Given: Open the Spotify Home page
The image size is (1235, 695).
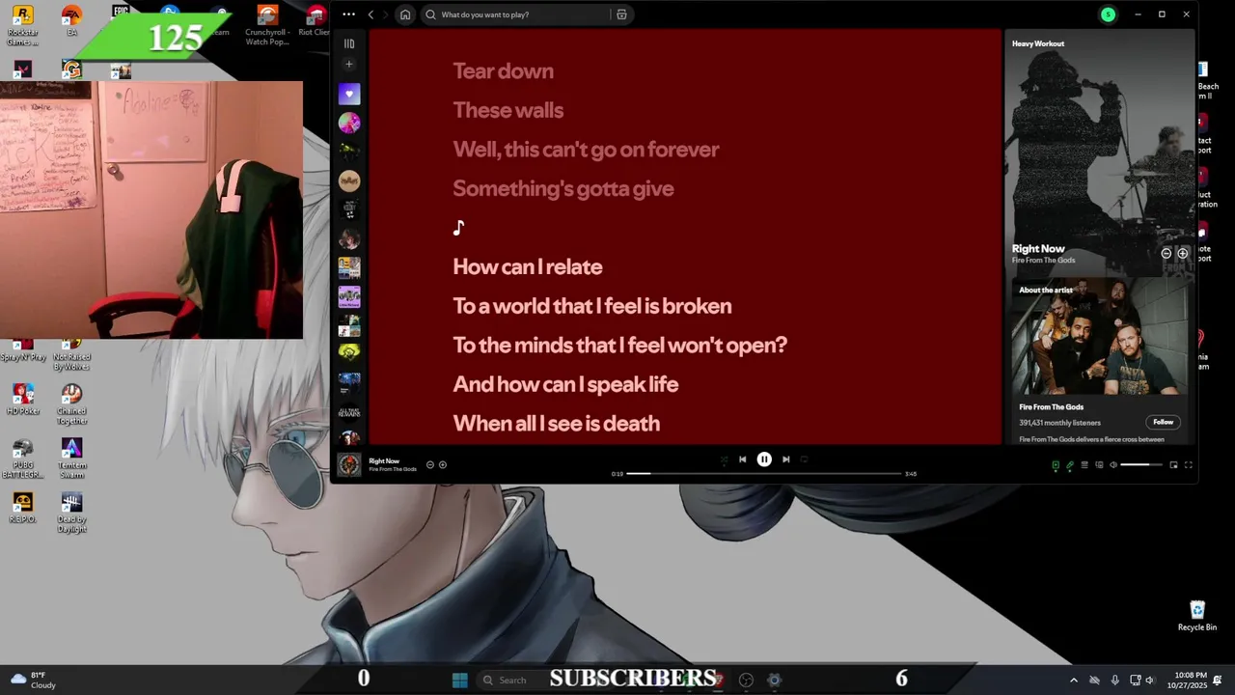Looking at the screenshot, I should pyautogui.click(x=405, y=14).
